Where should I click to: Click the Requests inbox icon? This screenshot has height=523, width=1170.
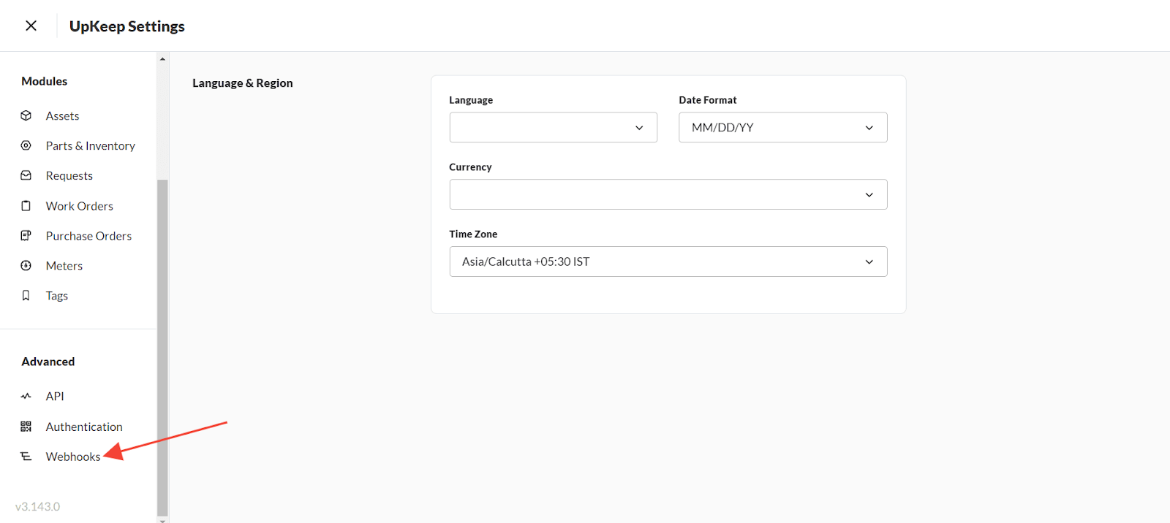26,175
